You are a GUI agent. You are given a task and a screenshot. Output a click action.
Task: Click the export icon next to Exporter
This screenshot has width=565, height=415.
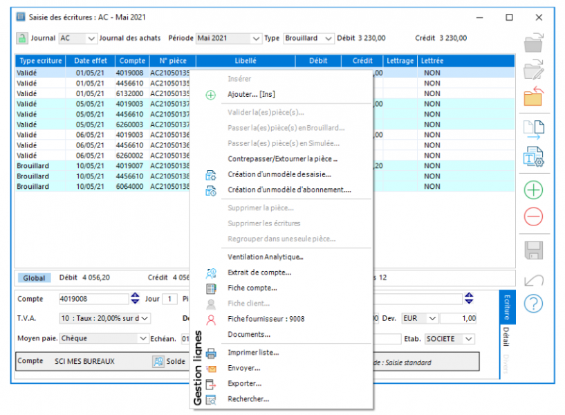pos(211,385)
